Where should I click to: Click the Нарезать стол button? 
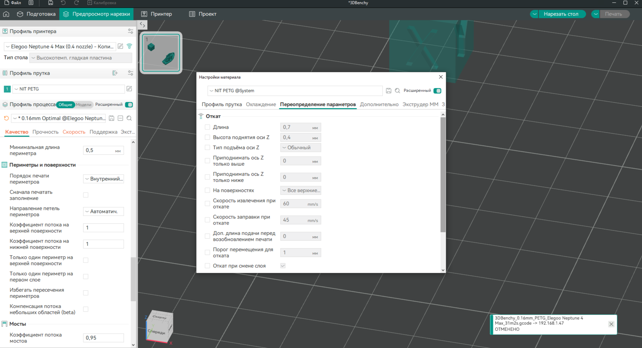click(561, 14)
